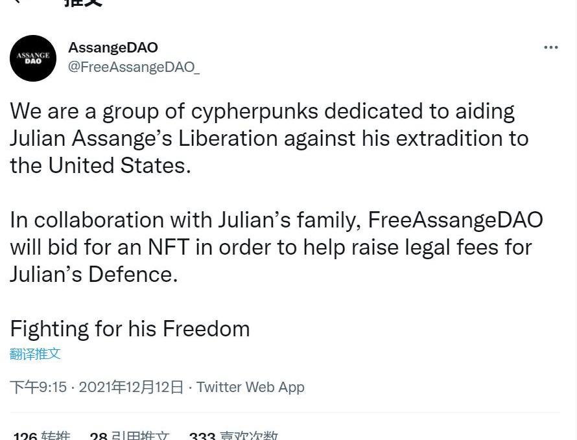View the 333 喜欢次数 likes list
The height and width of the screenshot is (440, 577).
pyautogui.click(x=233, y=435)
